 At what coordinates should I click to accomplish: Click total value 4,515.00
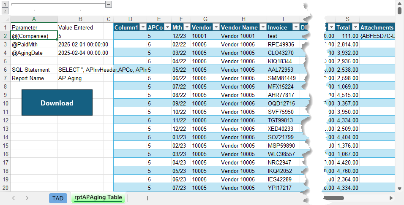(x=347, y=95)
